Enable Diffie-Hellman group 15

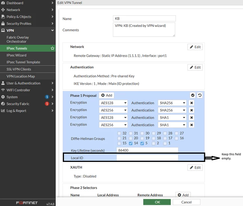(119, 143)
